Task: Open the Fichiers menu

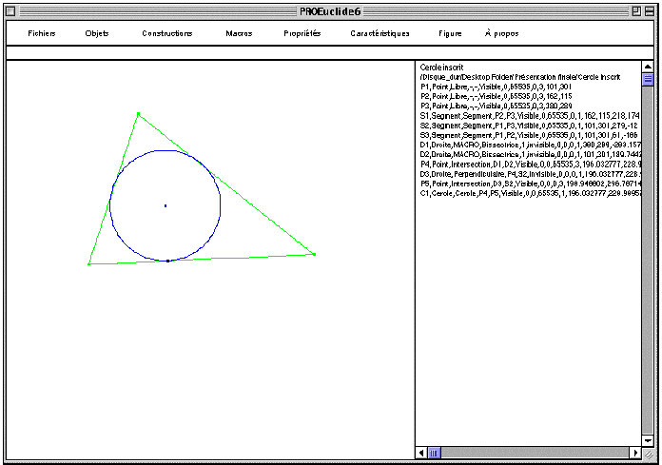Action: click(42, 33)
